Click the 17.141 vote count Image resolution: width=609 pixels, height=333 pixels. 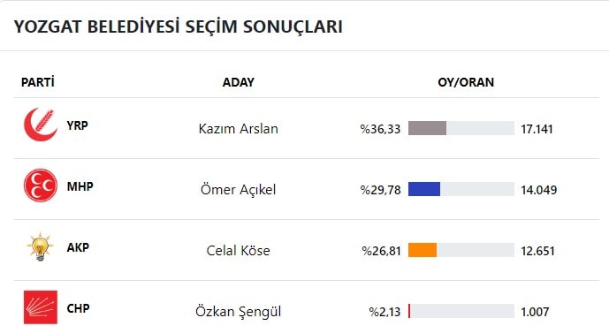coord(537,129)
